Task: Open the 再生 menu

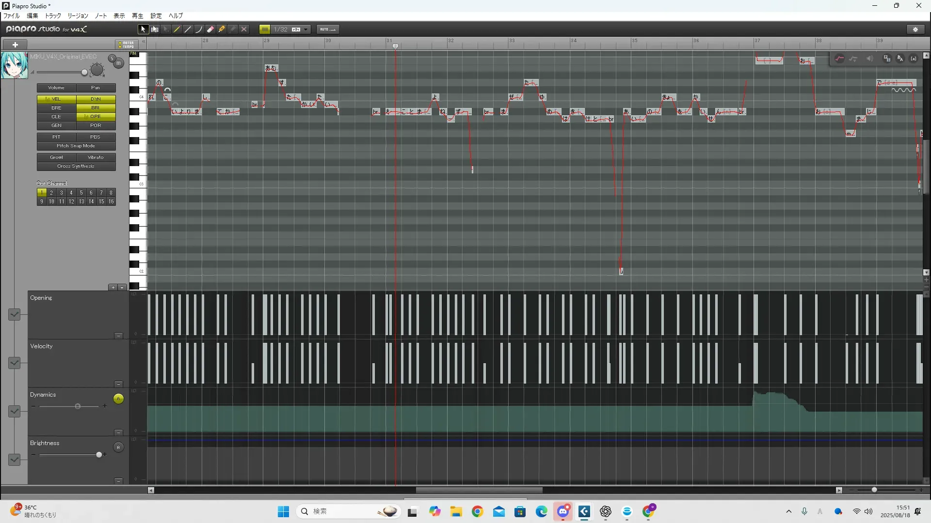Action: [137, 16]
